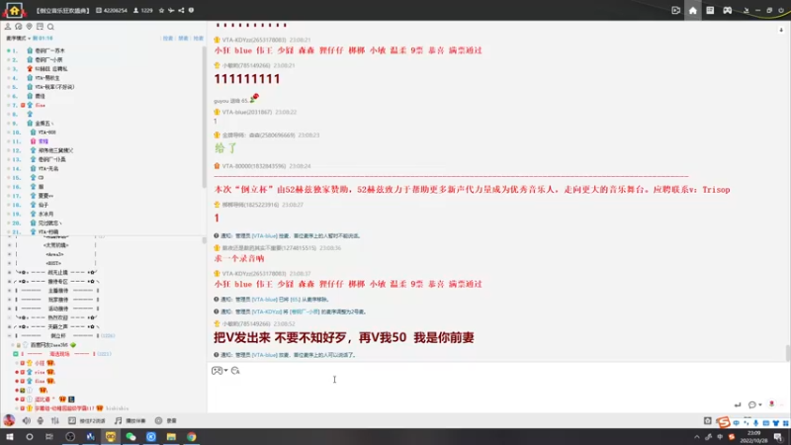Click the play accompaniment music button
Screen dimensions: 791x445
(x=131, y=421)
